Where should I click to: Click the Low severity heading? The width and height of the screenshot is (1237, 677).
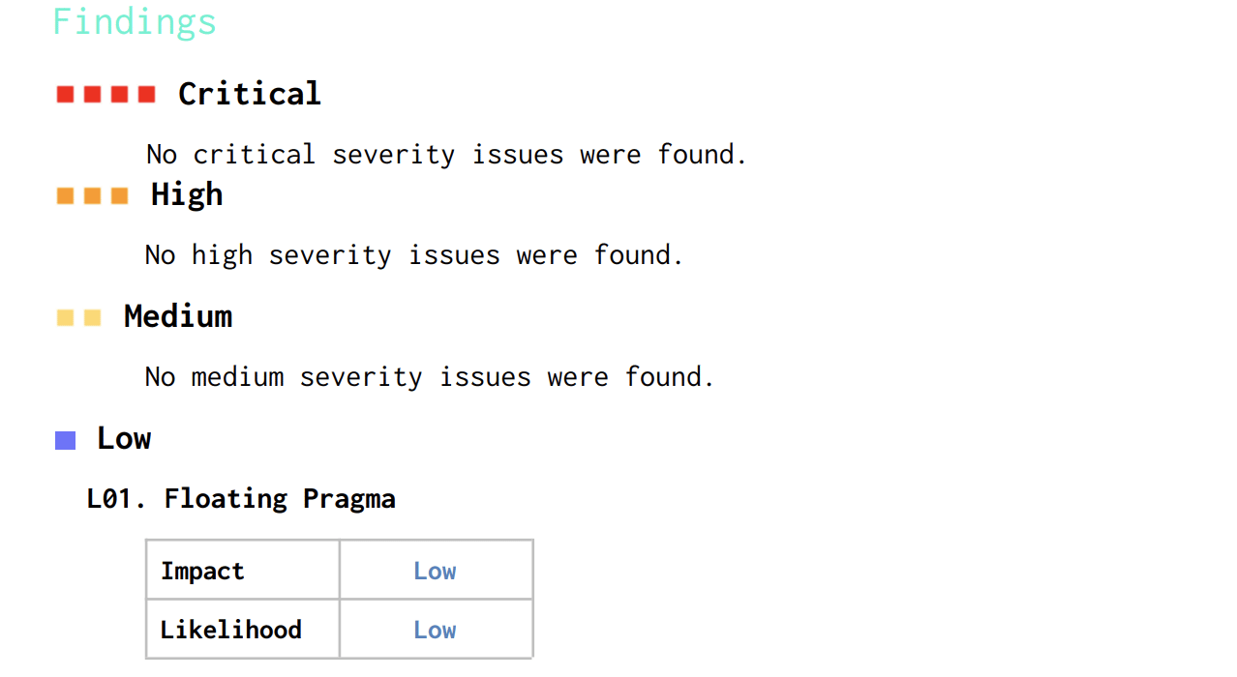click(124, 438)
